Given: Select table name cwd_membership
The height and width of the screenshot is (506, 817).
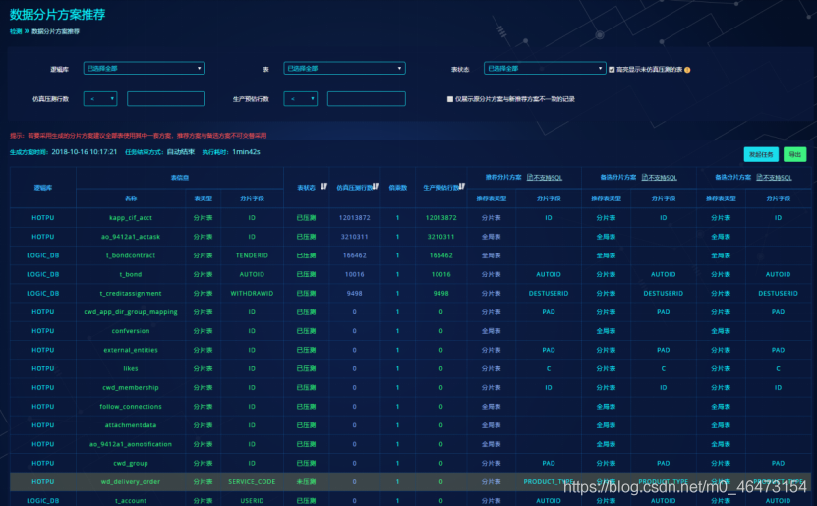Looking at the screenshot, I should [131, 387].
